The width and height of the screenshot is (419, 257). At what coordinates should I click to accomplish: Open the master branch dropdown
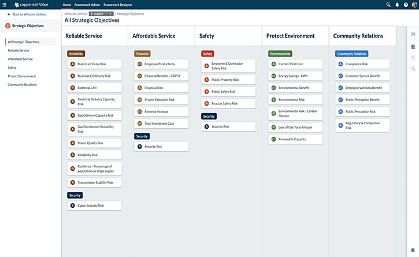click(101, 14)
